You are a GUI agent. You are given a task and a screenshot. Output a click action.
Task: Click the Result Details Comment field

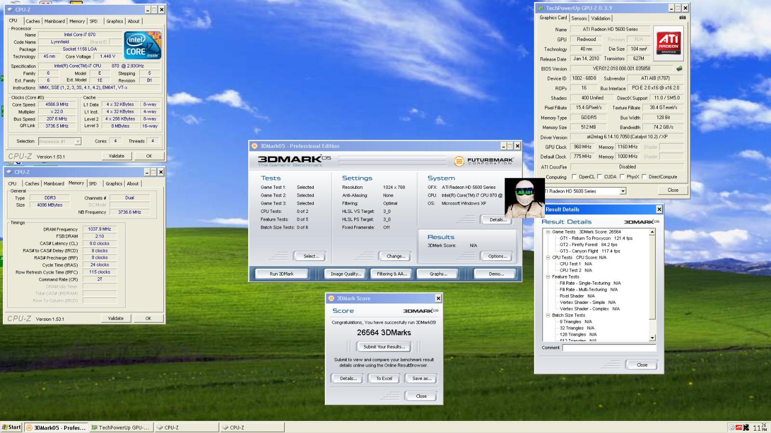coord(609,348)
